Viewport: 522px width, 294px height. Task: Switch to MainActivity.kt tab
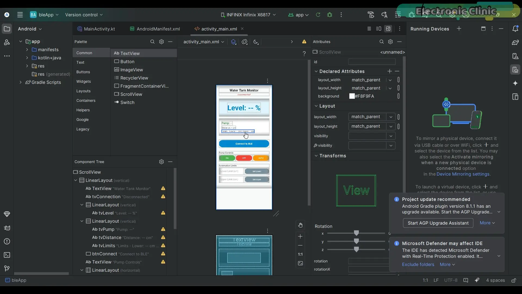[96, 29]
